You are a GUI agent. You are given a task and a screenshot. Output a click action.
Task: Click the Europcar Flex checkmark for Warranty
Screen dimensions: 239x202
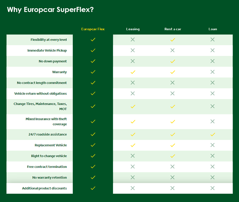[93, 72]
